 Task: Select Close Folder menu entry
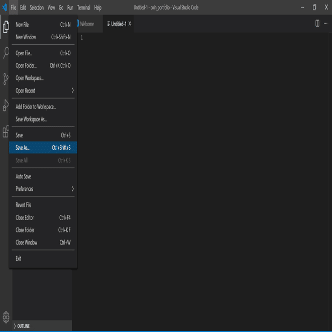[43, 230]
